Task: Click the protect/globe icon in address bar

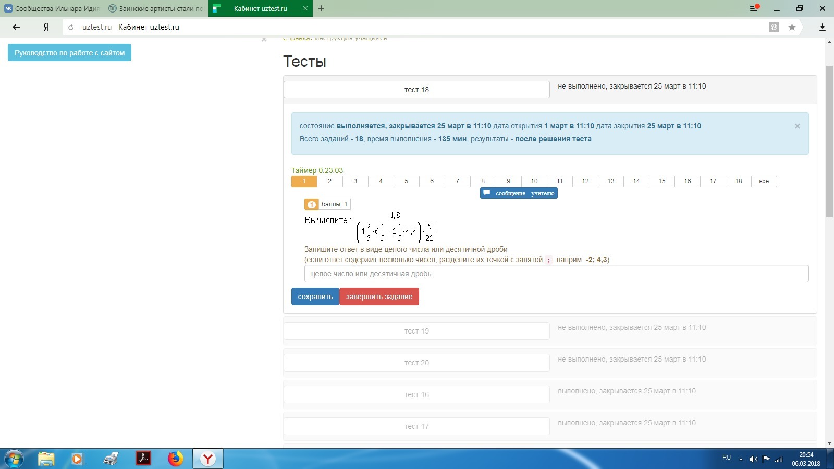Action: 774,27
